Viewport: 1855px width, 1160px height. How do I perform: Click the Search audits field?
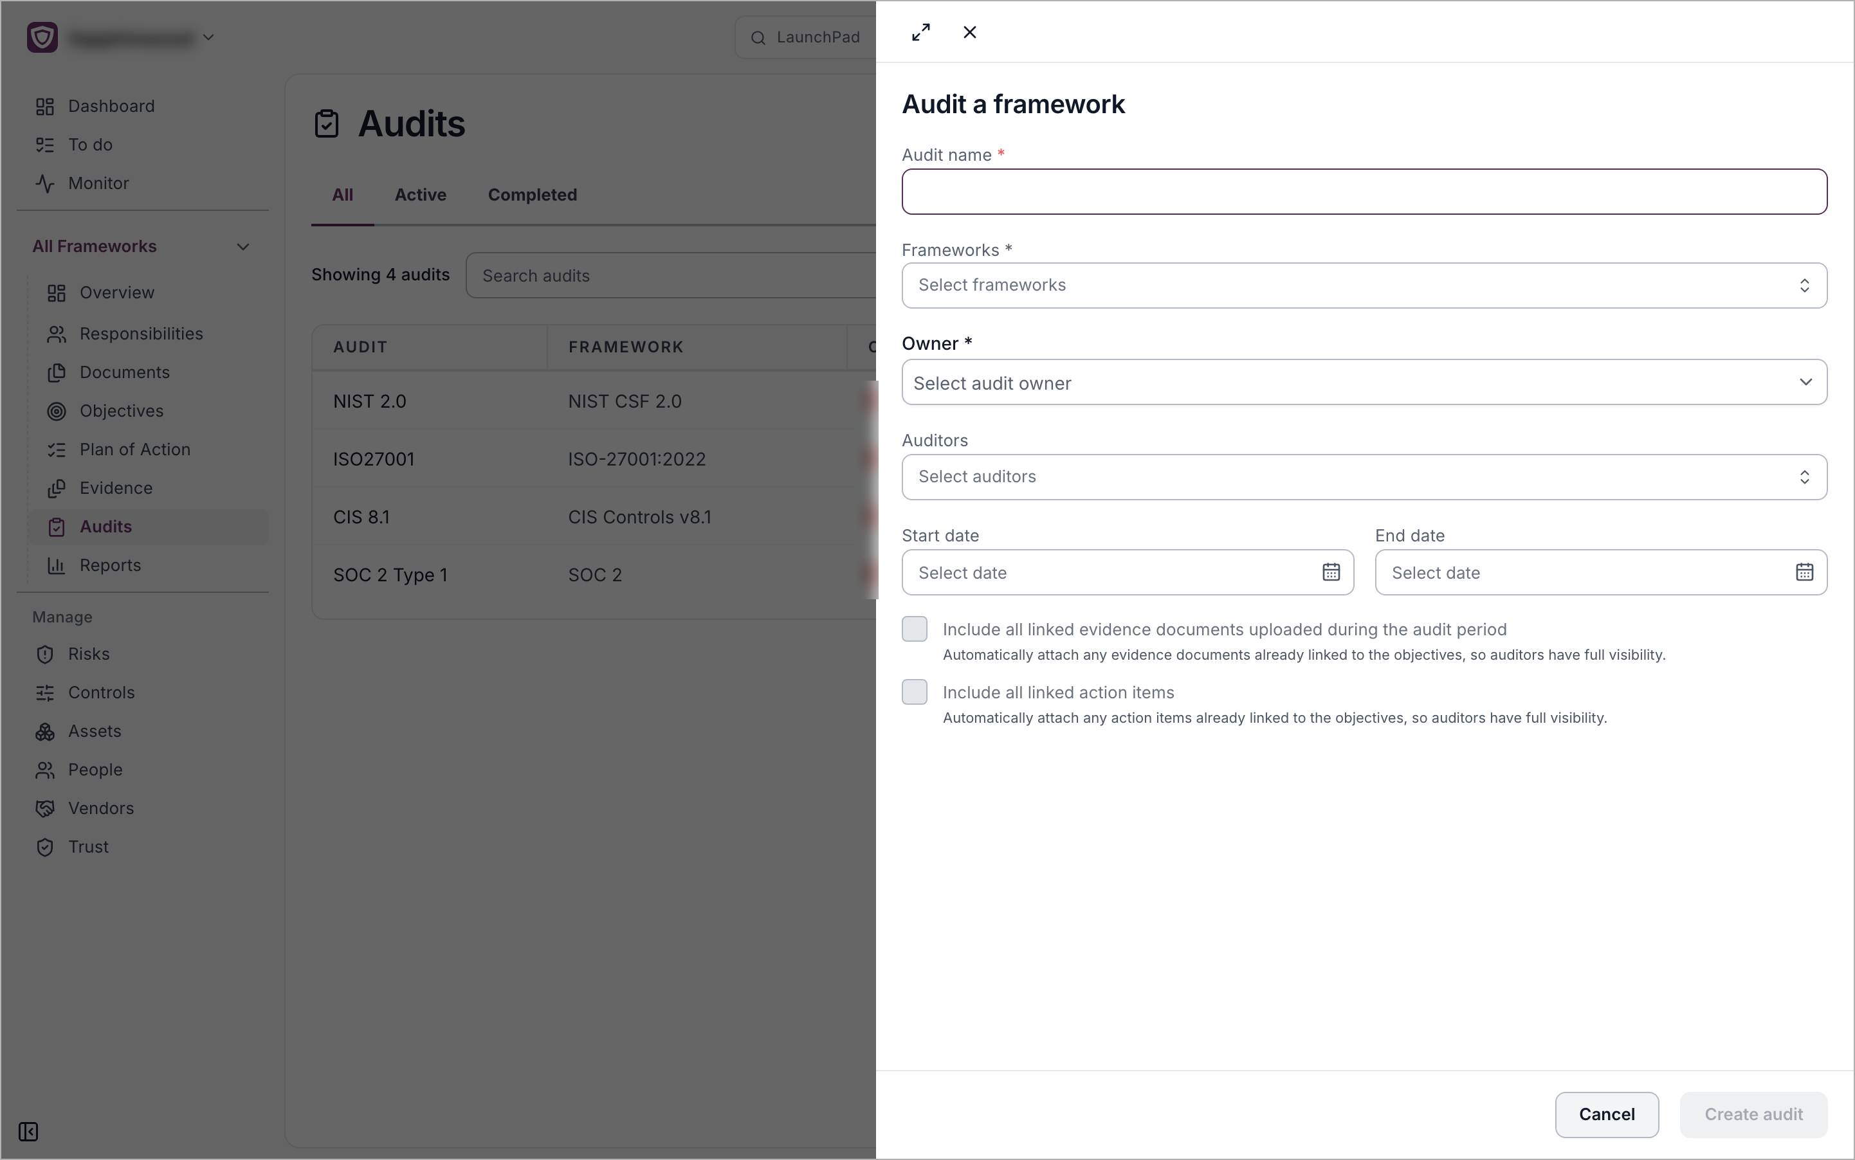coord(672,275)
